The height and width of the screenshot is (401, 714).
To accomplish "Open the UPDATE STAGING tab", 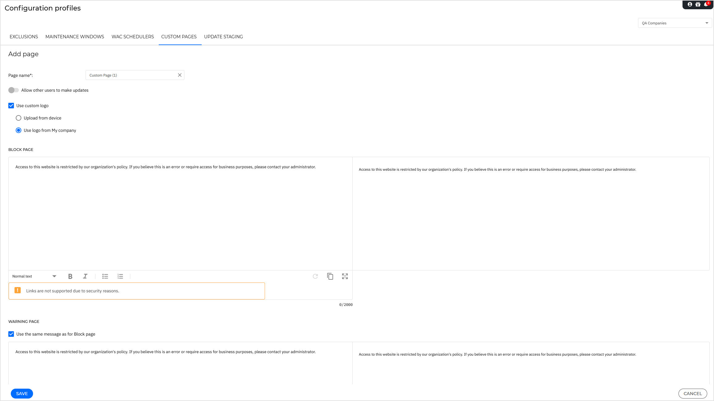I will [x=223, y=36].
